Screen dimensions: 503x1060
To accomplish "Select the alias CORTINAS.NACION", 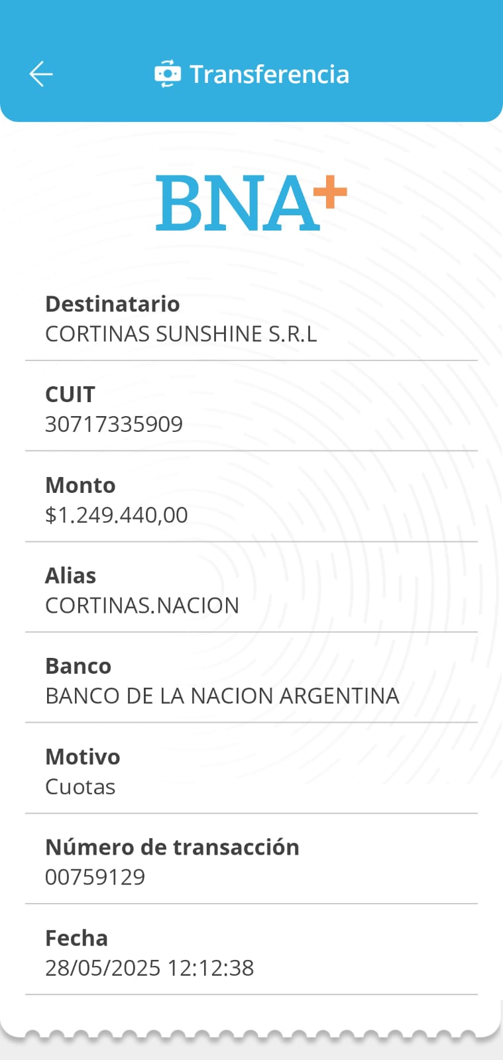I will [142, 606].
